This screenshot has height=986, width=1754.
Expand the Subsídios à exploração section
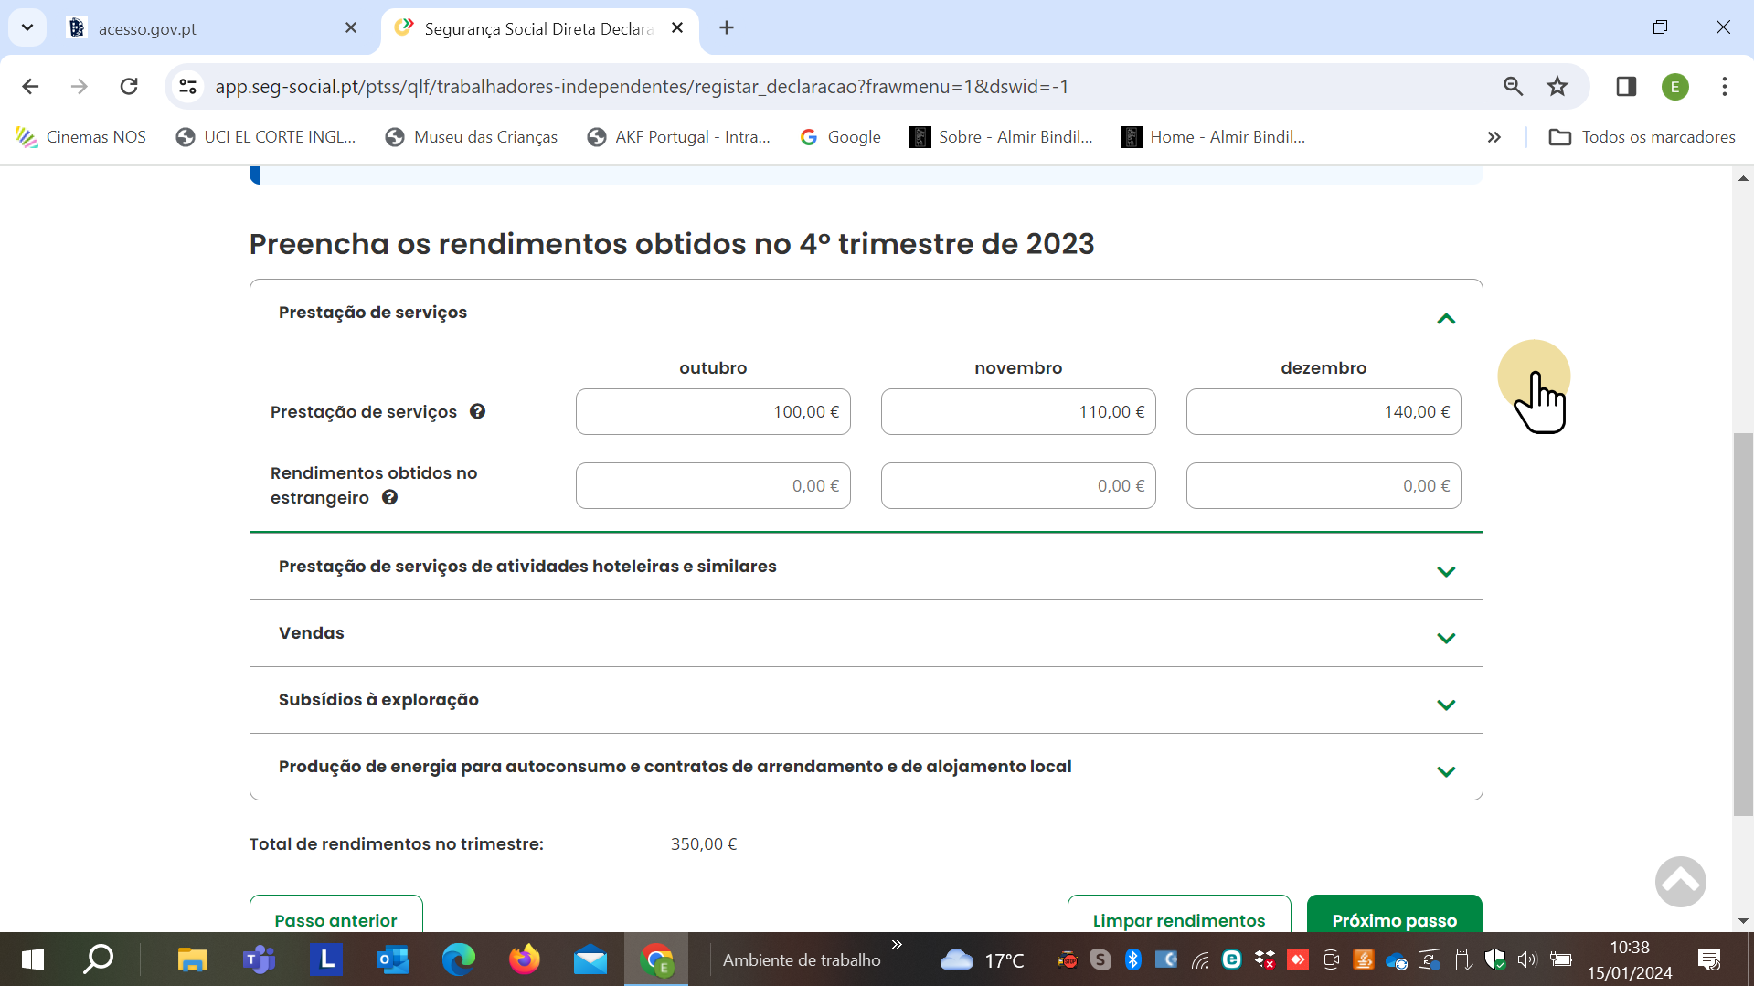point(1446,705)
